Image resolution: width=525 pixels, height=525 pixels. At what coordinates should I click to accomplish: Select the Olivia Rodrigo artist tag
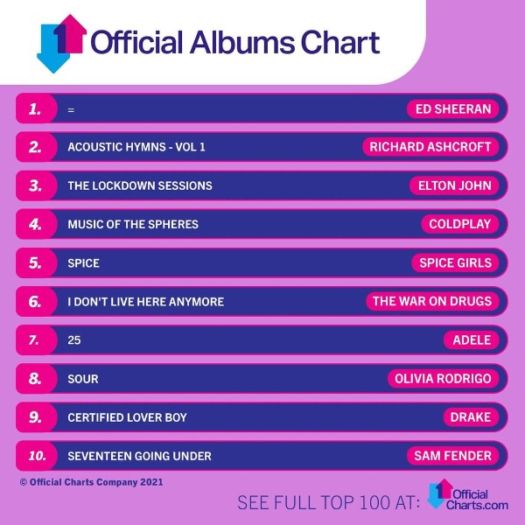(x=444, y=379)
